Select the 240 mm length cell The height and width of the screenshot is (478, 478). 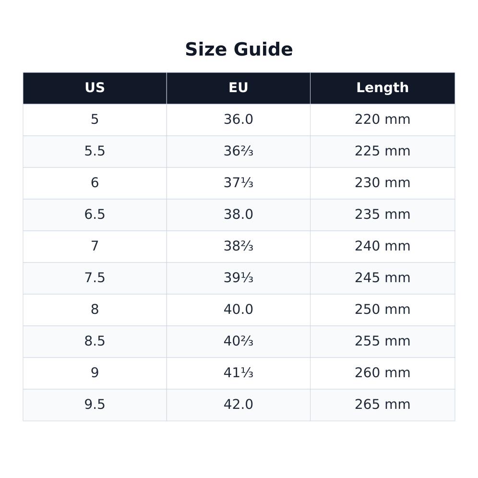[x=382, y=247]
